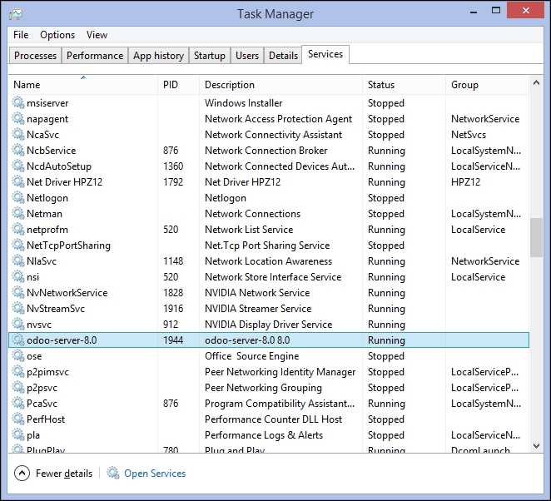Viewport: 551px width, 501px height.
Task: Click the gear icon beside NvNetworkService
Action: point(18,292)
